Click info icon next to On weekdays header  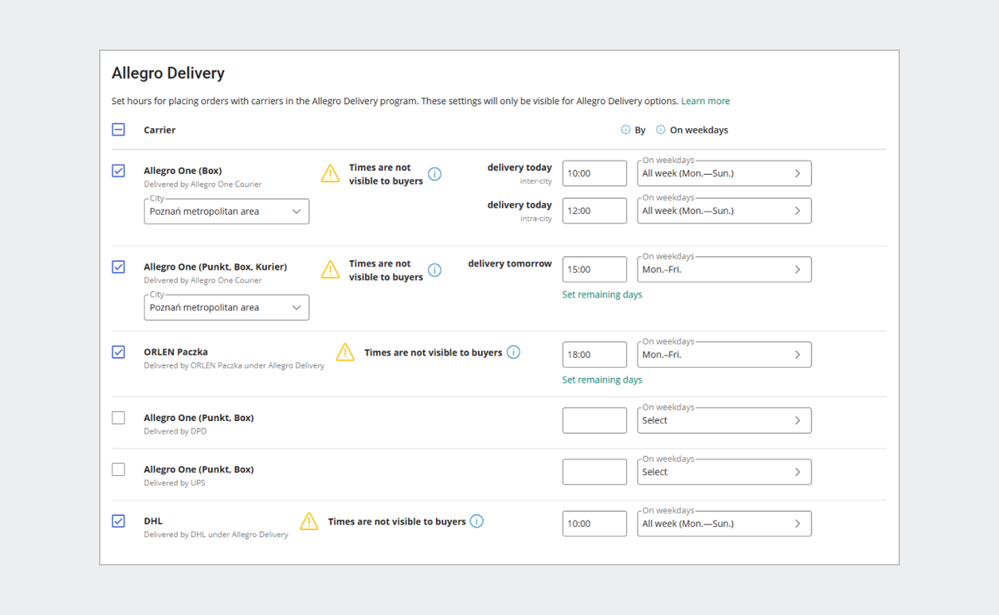pyautogui.click(x=661, y=130)
